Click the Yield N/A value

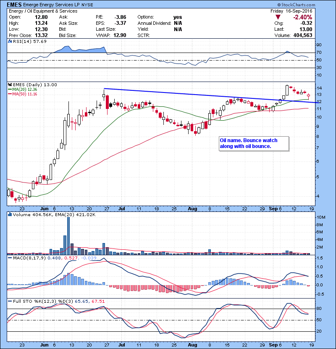[x=178, y=29]
